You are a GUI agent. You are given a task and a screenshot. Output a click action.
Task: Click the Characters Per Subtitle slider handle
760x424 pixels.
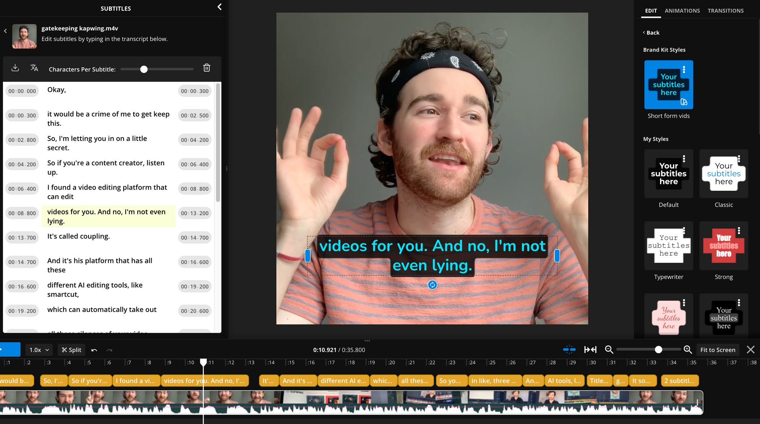pos(144,70)
